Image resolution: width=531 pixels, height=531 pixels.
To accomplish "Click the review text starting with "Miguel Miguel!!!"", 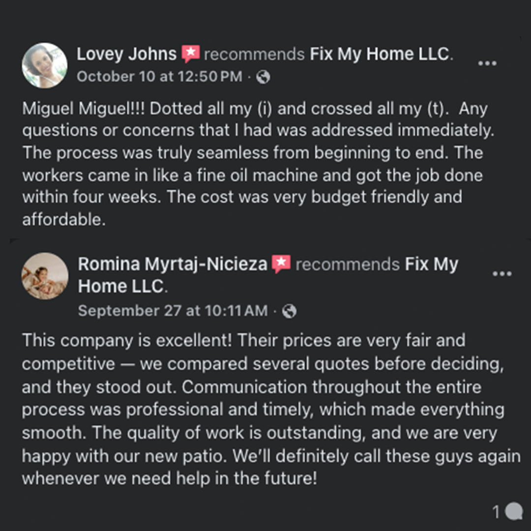I will [x=246, y=164].
